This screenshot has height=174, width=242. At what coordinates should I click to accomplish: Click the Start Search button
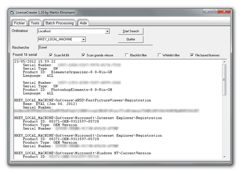131,31
